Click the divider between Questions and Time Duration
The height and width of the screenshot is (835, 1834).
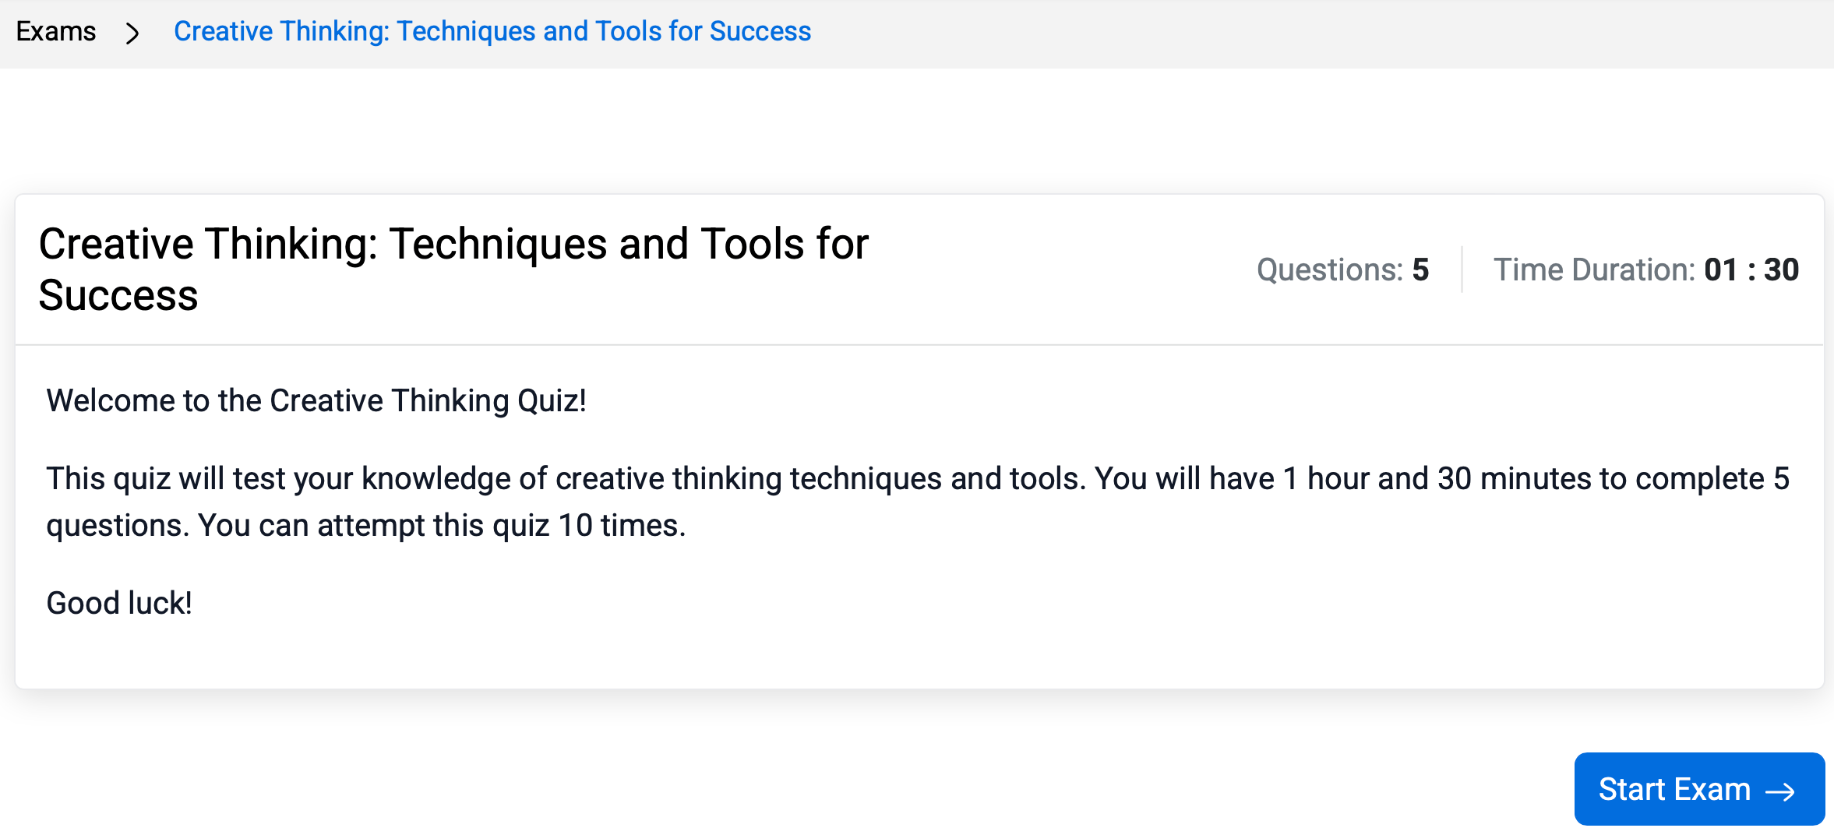[x=1462, y=270]
